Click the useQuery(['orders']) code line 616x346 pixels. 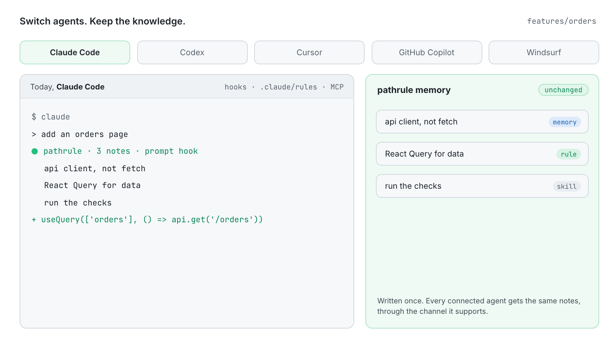click(147, 219)
